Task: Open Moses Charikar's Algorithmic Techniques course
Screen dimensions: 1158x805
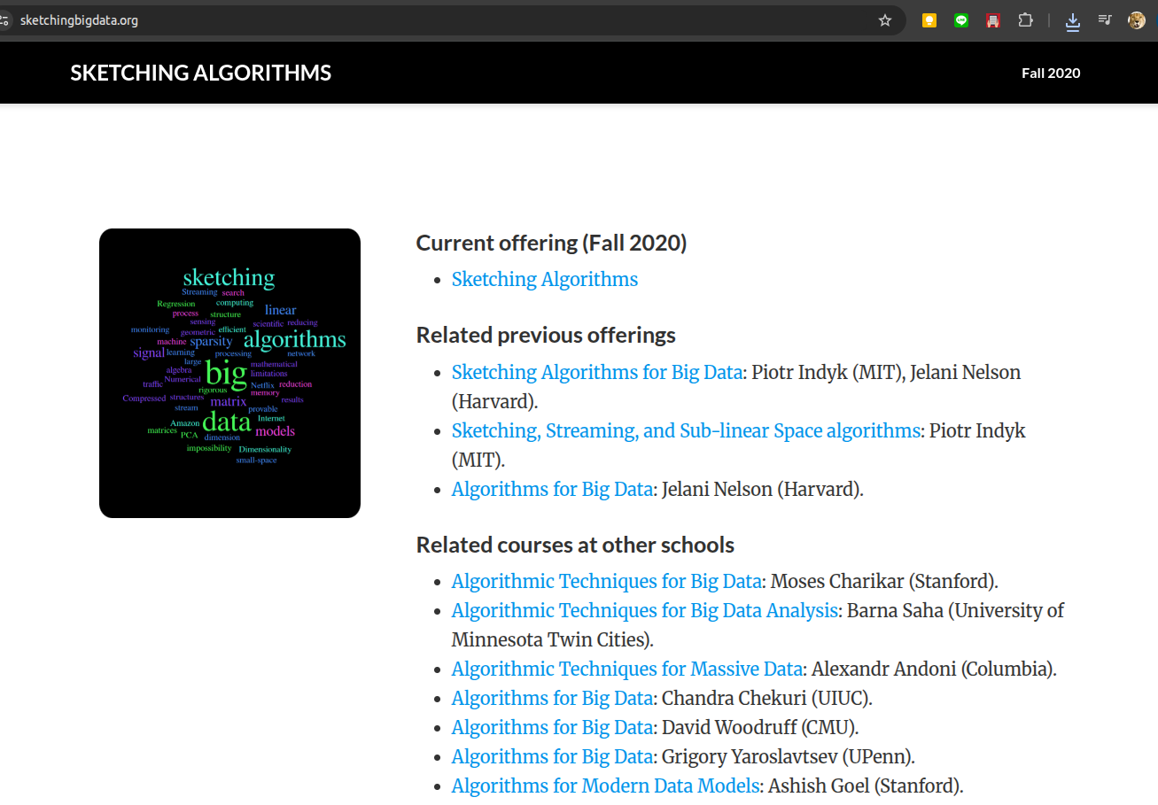Action: 606,581
